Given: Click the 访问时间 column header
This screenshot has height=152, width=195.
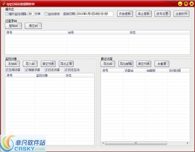Looking at the screenshot, I should 179,71.
